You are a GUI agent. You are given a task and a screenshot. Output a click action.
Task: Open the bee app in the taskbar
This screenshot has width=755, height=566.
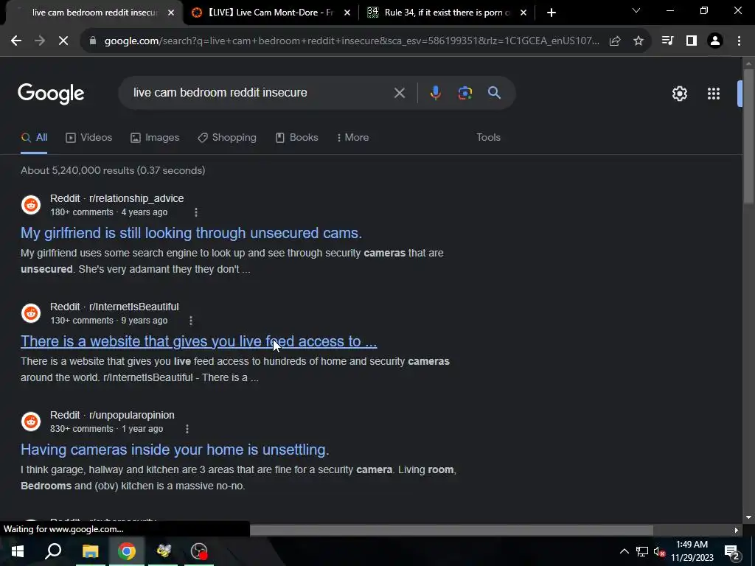point(163,551)
